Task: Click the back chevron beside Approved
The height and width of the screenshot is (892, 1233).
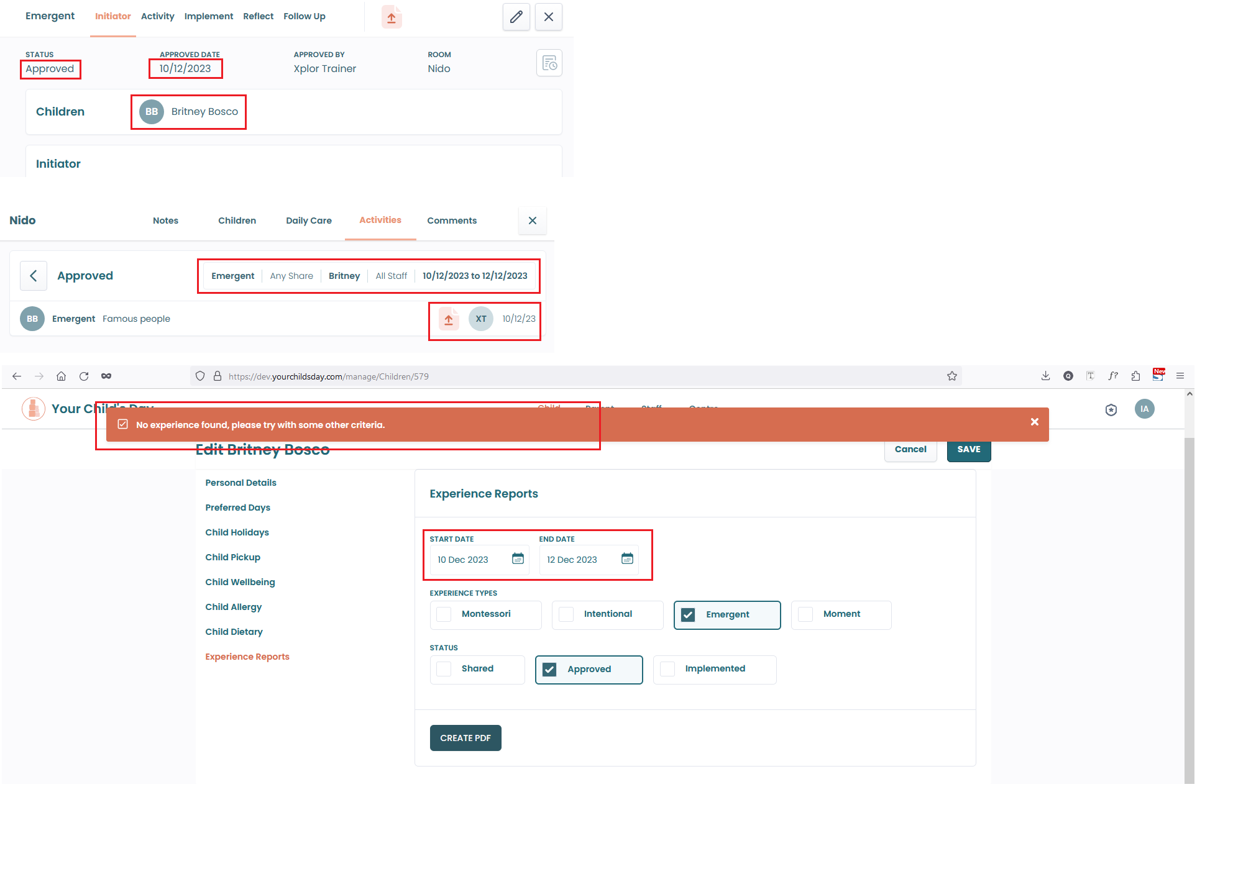Action: click(34, 276)
